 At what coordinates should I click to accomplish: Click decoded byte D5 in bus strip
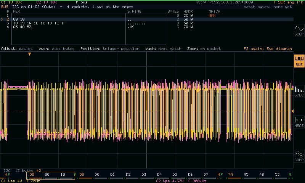click(x=175, y=175)
